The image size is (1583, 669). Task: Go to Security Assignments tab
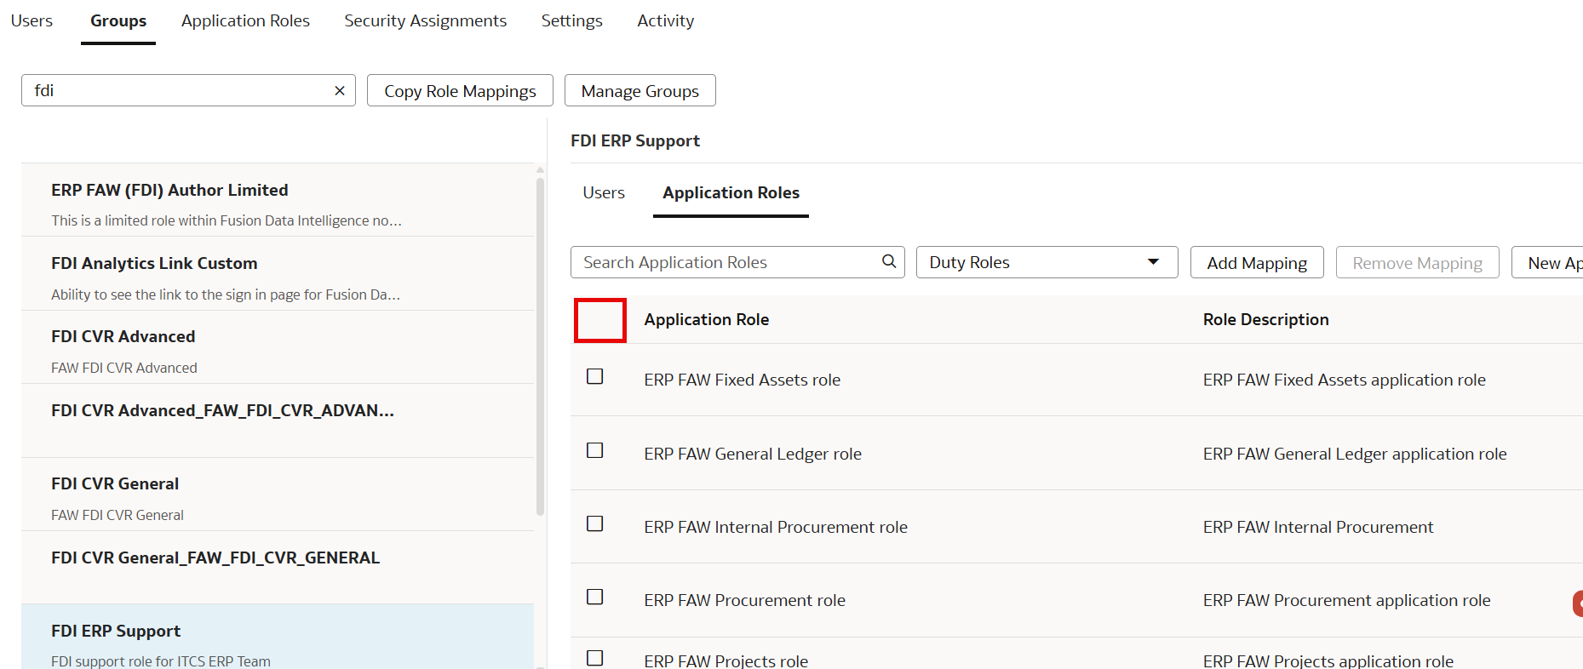tap(425, 20)
